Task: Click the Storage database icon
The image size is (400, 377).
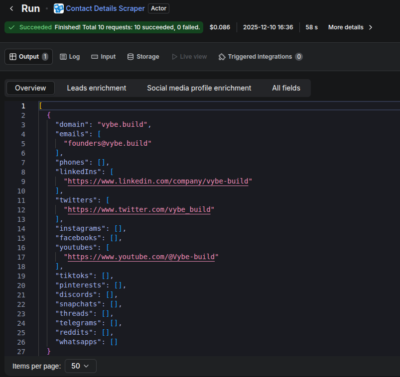Action: click(x=131, y=57)
